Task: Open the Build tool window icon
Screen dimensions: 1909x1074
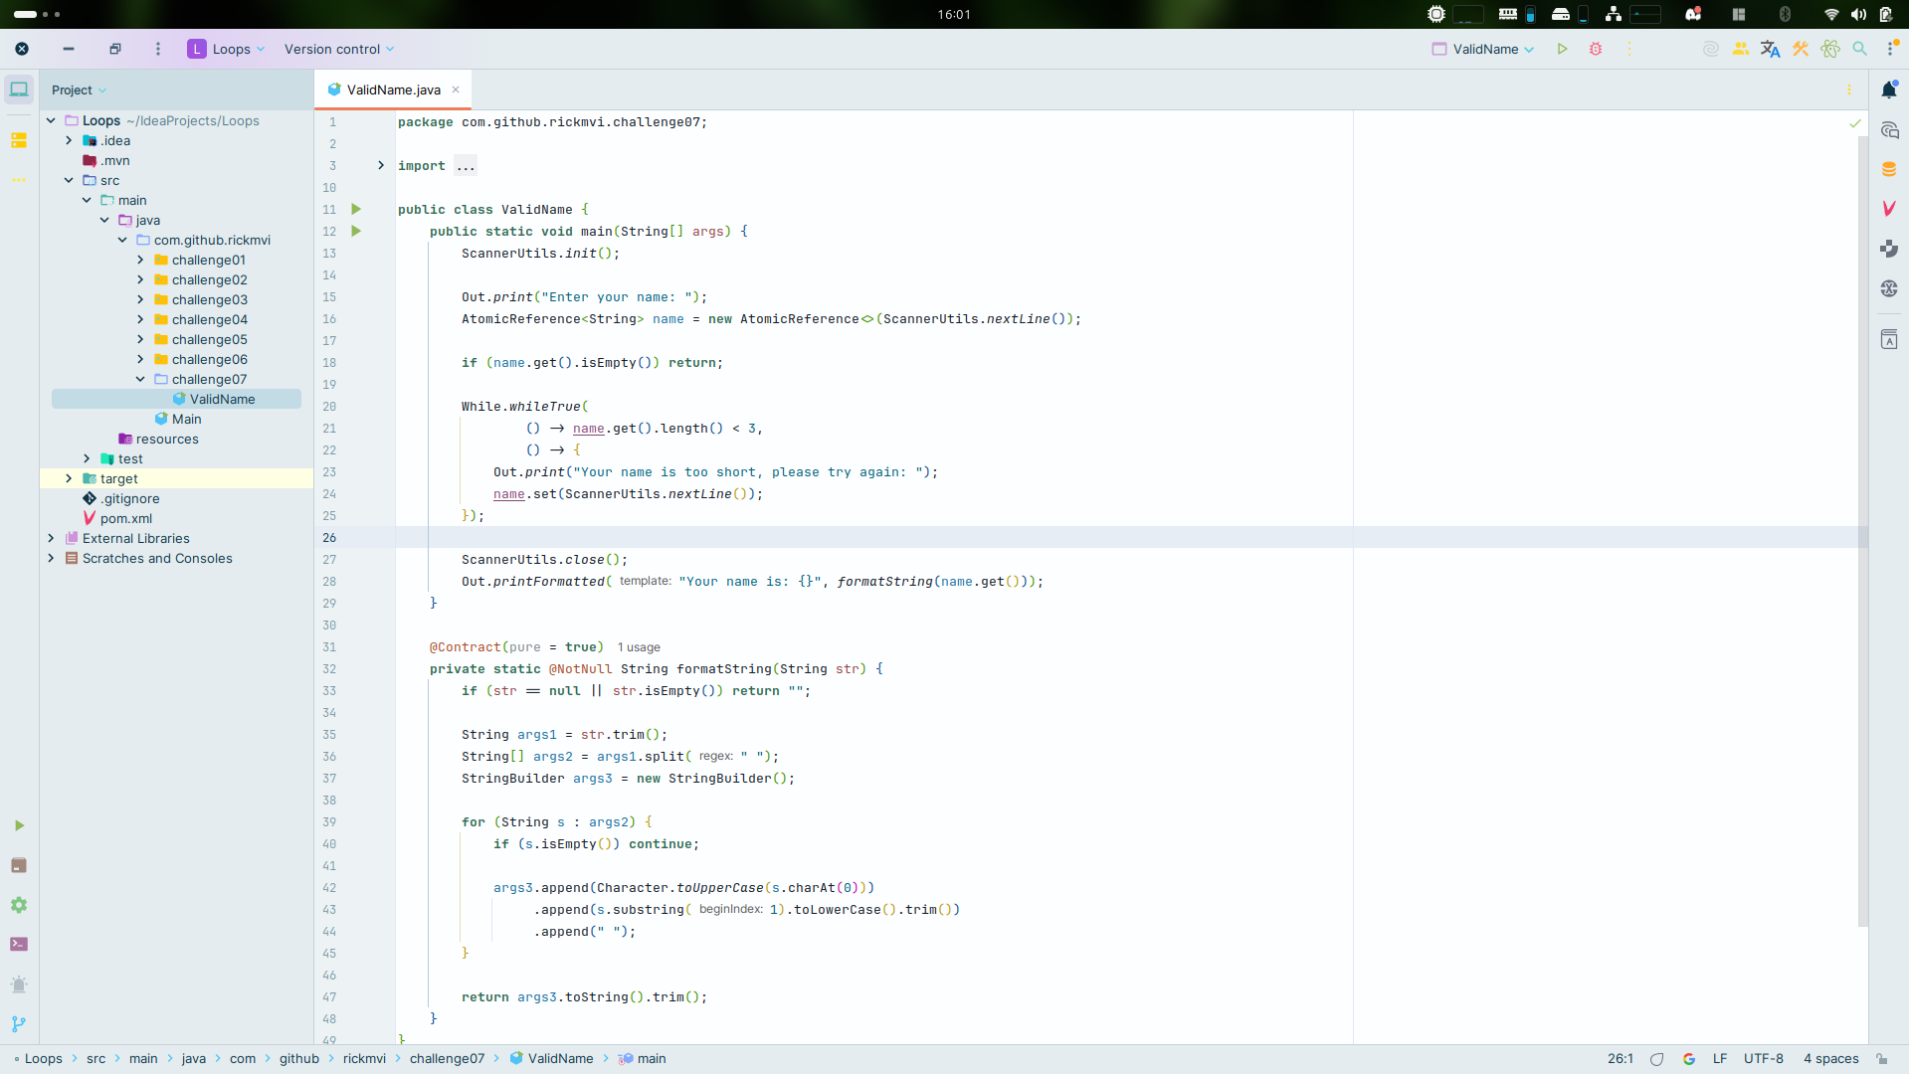Action: pyautogui.click(x=19, y=865)
